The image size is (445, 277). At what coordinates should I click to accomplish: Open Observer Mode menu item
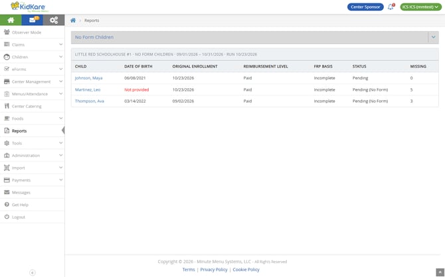click(x=33, y=32)
